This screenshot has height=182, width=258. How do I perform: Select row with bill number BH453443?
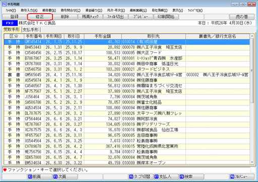click(127, 47)
